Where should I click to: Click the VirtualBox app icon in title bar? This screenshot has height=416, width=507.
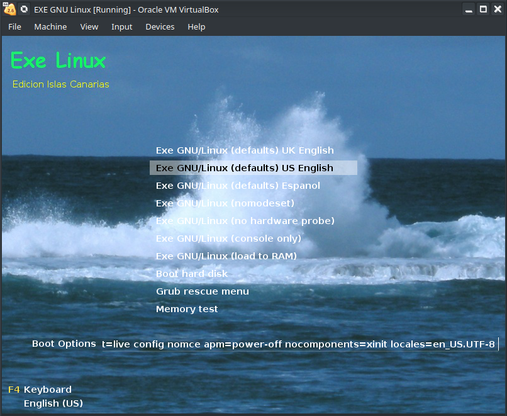click(9, 9)
